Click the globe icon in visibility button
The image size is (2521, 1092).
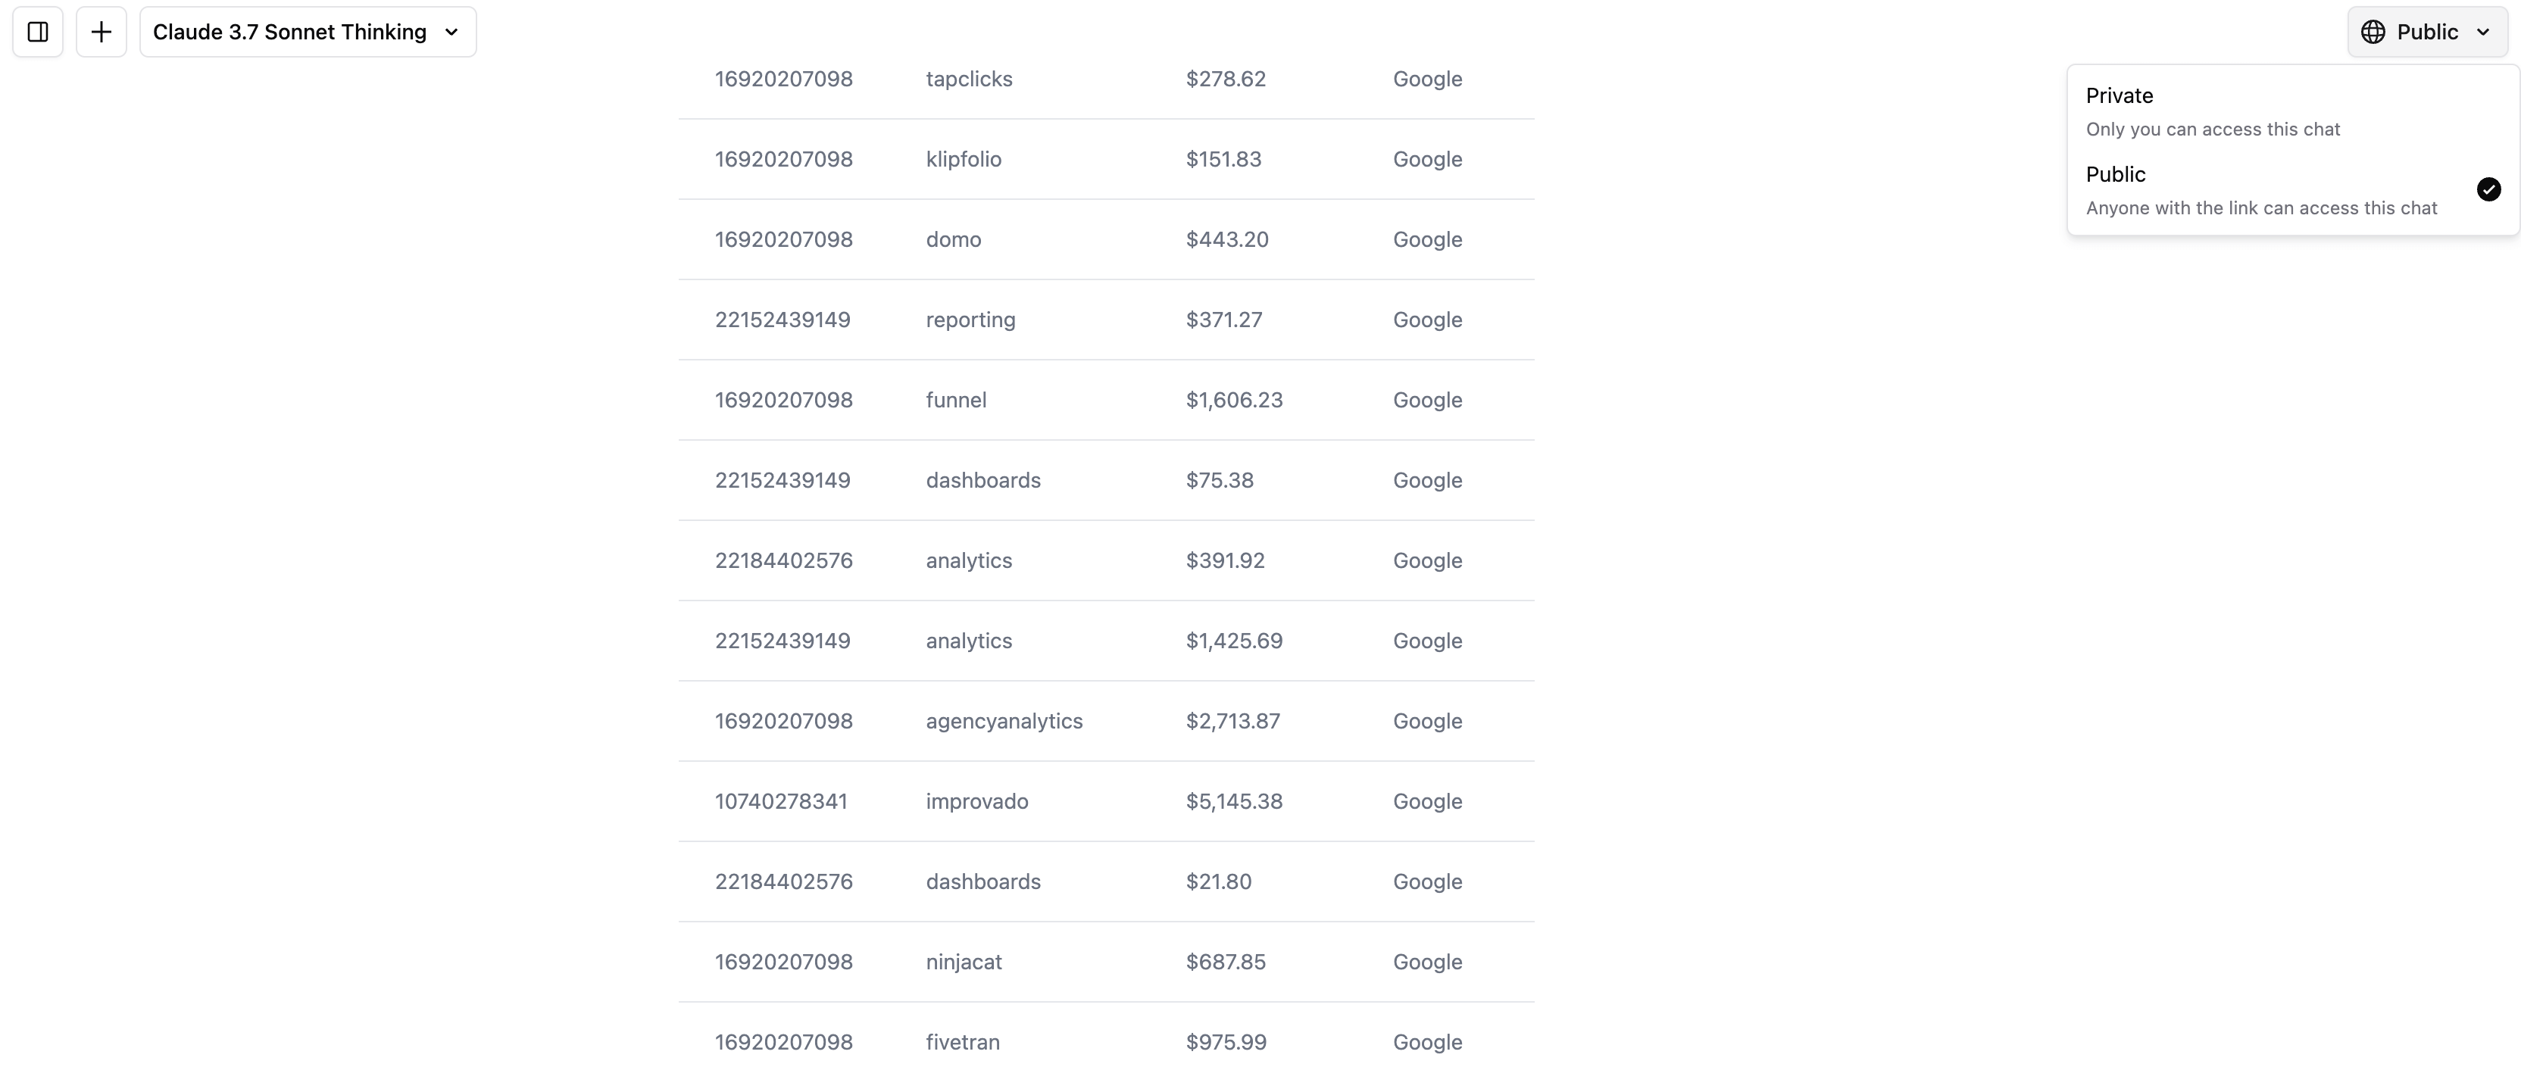click(2373, 33)
